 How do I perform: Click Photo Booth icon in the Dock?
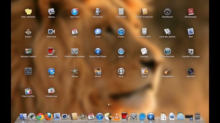[125, 116]
